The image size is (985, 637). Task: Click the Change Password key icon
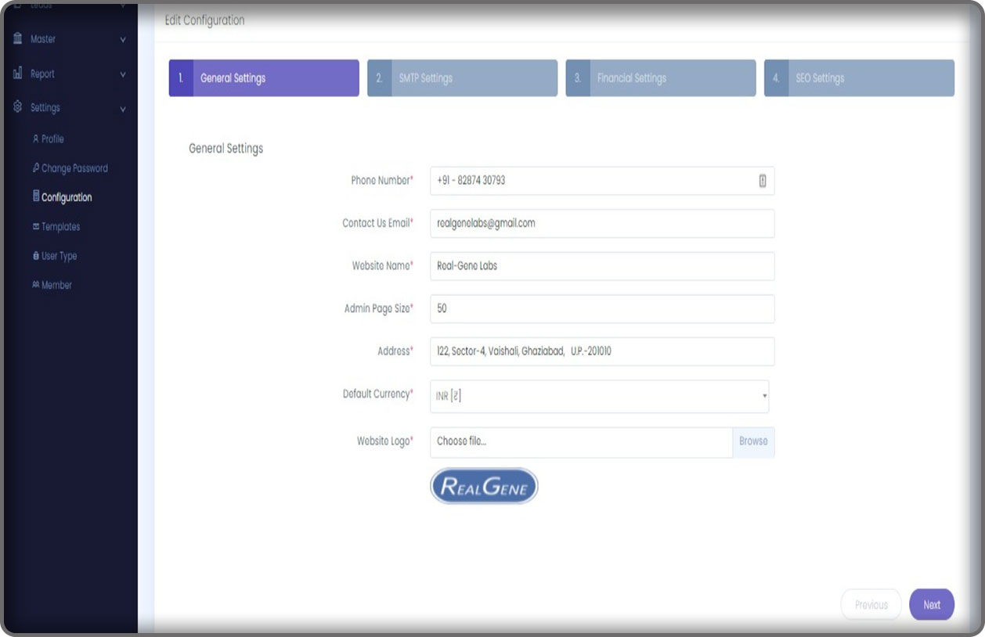[x=36, y=168]
